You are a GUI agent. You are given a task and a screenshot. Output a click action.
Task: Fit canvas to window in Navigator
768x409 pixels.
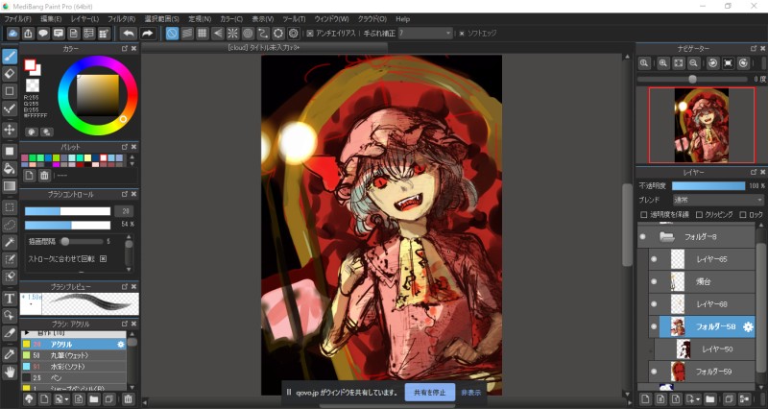[679, 63]
